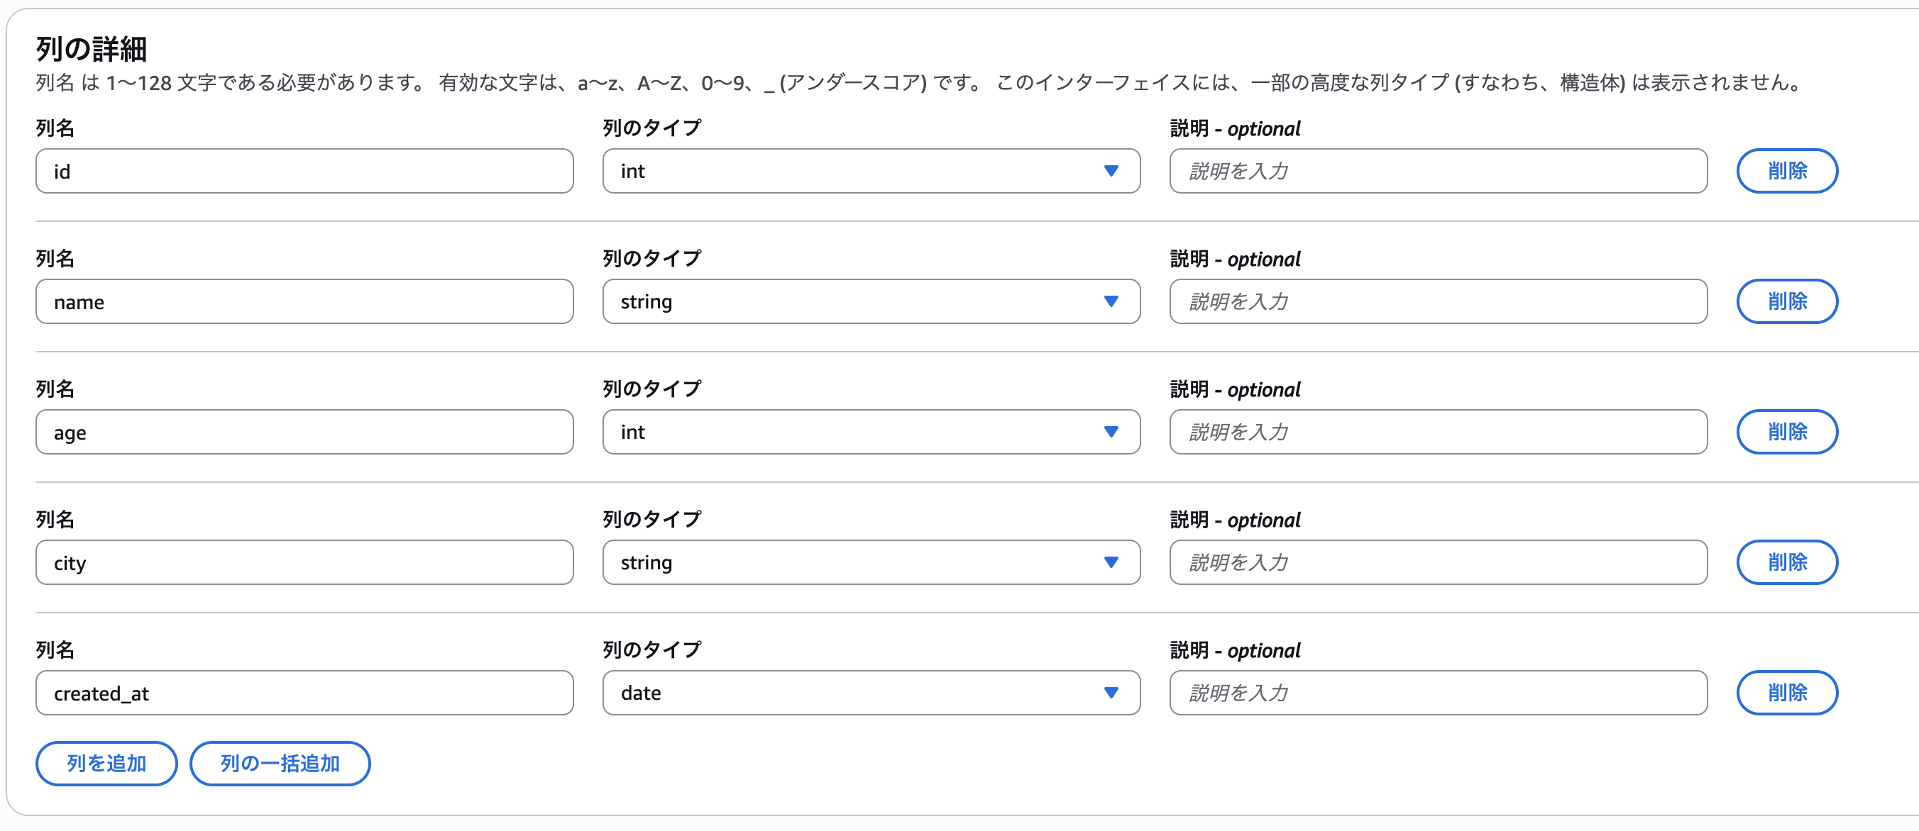Open the column type dropdown for id
This screenshot has width=1919, height=831.
[871, 171]
